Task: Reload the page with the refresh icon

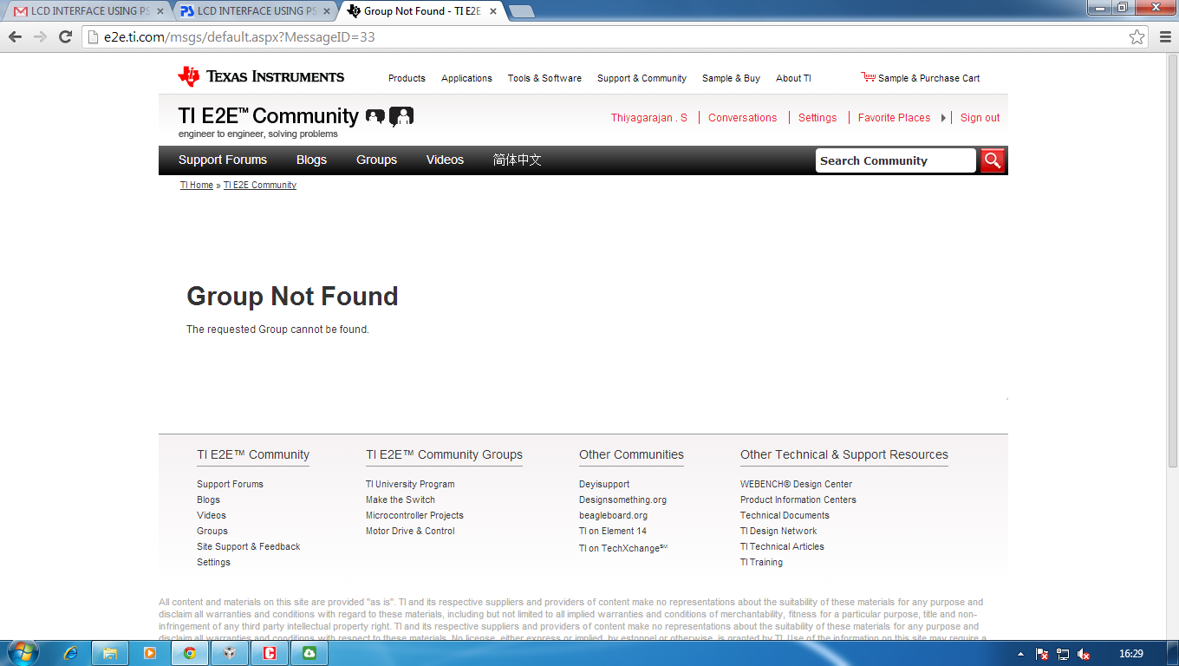Action: coord(65,37)
